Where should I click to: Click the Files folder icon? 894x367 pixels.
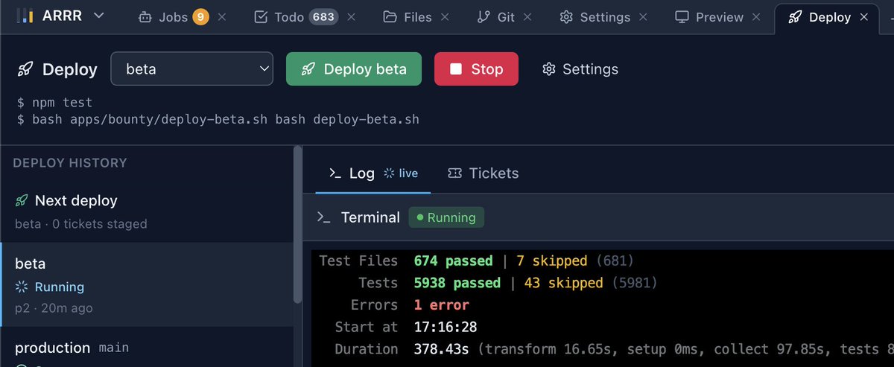point(390,16)
